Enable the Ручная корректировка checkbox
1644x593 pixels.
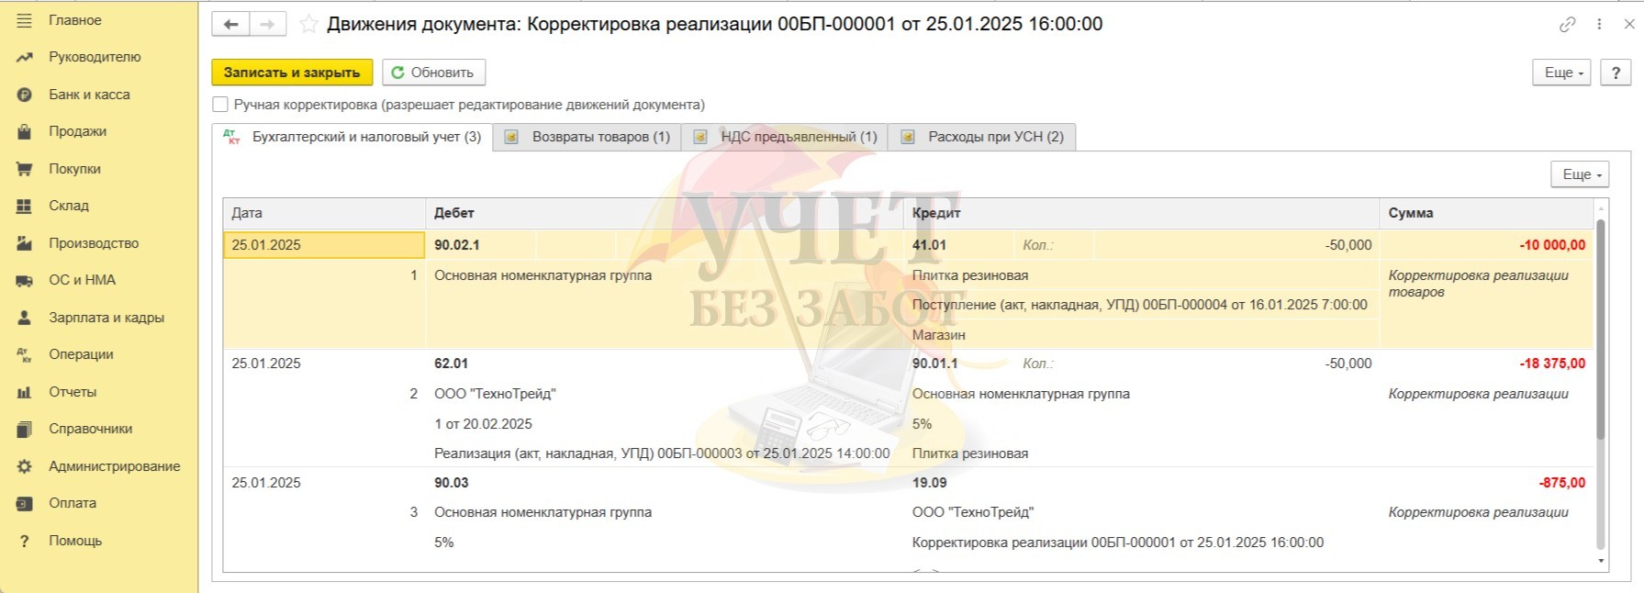coord(220,105)
